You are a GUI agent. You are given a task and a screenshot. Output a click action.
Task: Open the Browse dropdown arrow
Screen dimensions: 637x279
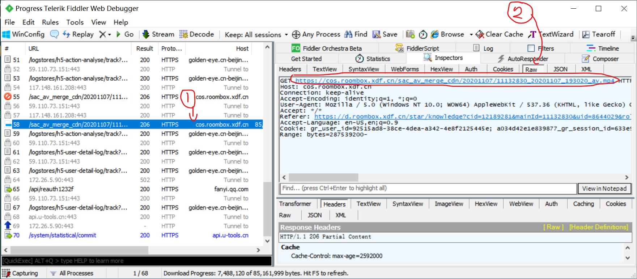[471, 35]
